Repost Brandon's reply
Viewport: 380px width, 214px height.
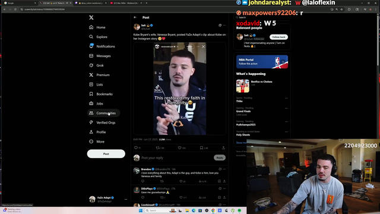[162, 181]
